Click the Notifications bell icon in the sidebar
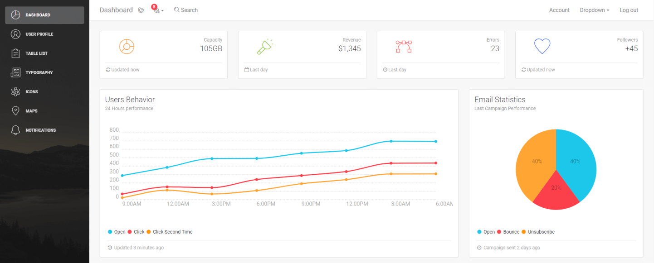The width and height of the screenshot is (654, 263). click(16, 130)
